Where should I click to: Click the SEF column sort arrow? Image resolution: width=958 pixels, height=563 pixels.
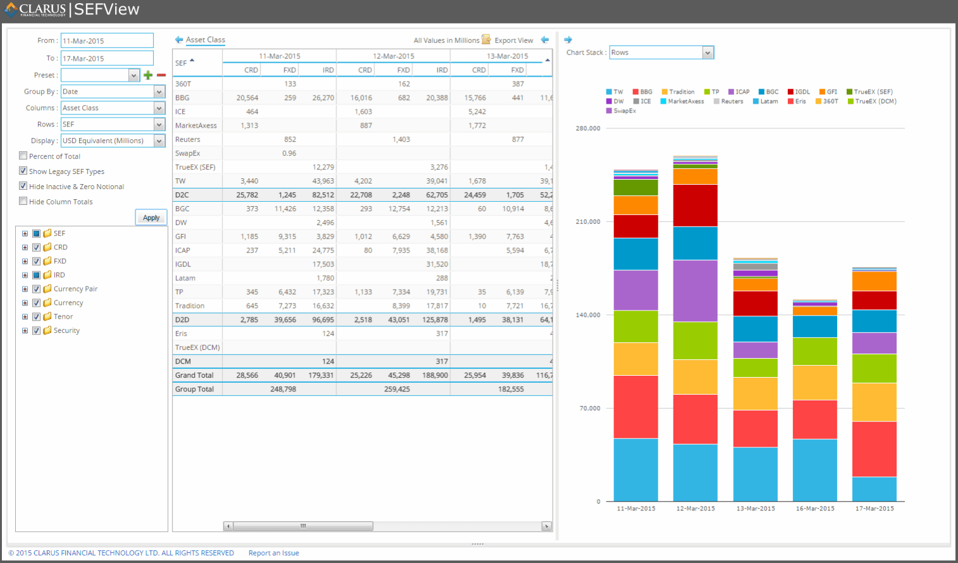(x=192, y=61)
